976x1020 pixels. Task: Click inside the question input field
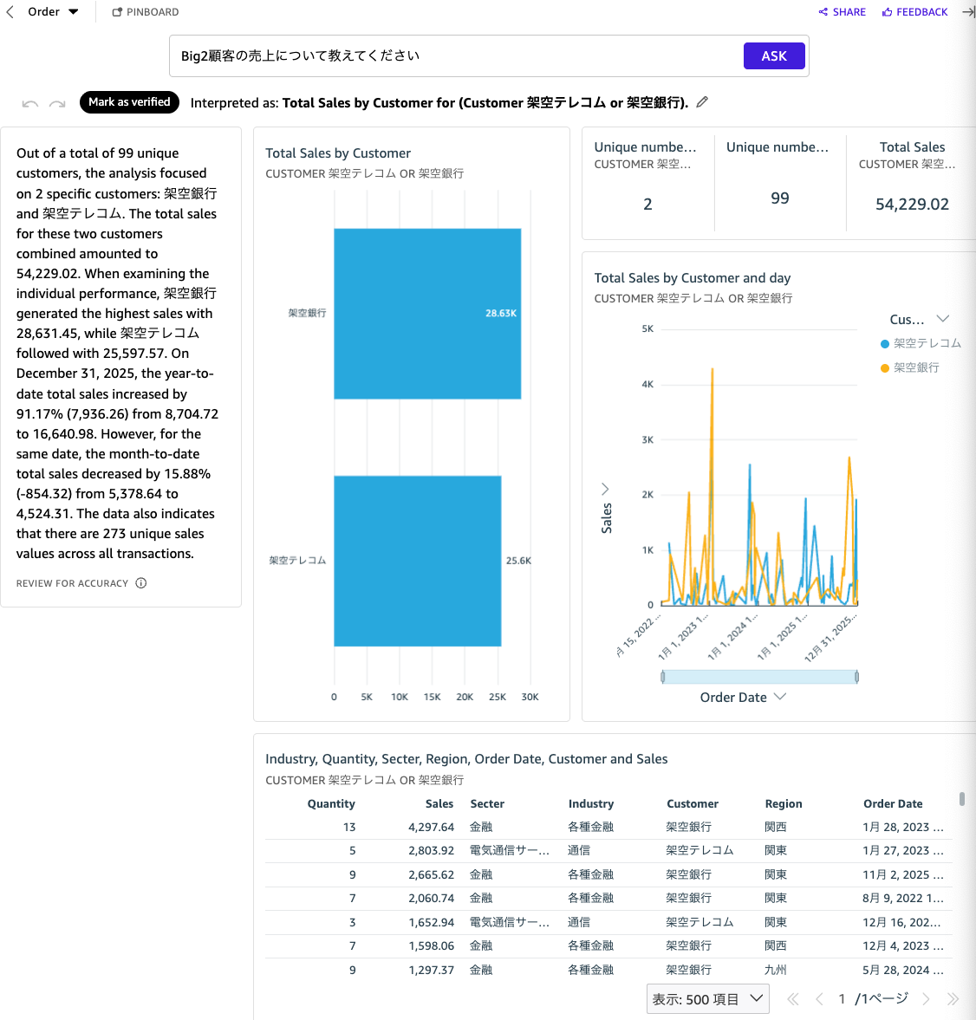pos(433,55)
